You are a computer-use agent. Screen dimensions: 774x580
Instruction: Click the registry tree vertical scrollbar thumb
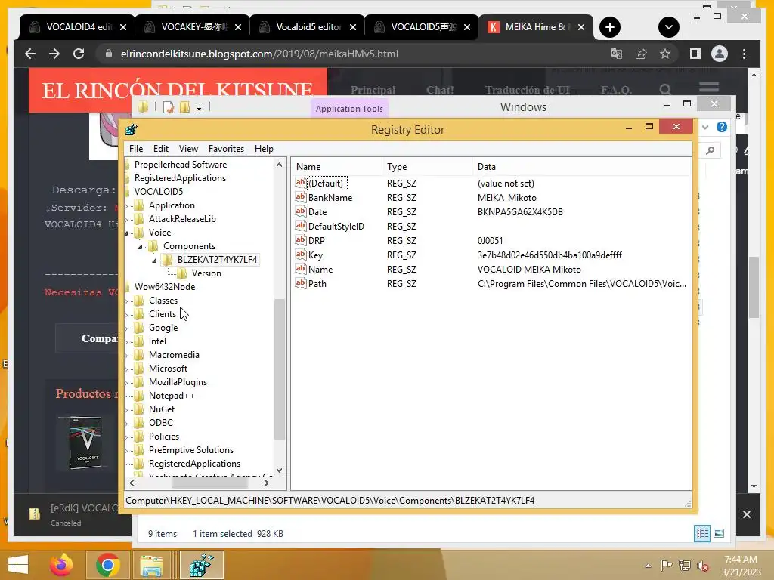click(x=279, y=369)
